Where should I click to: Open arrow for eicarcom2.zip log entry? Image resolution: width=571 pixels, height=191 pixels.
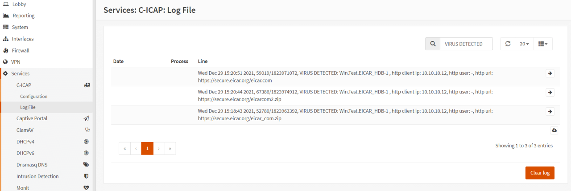pos(550,93)
